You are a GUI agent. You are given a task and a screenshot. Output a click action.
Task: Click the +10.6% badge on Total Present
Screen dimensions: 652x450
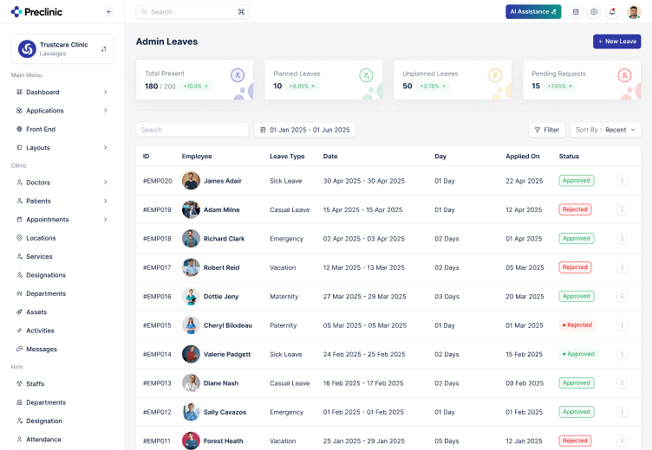pos(195,87)
